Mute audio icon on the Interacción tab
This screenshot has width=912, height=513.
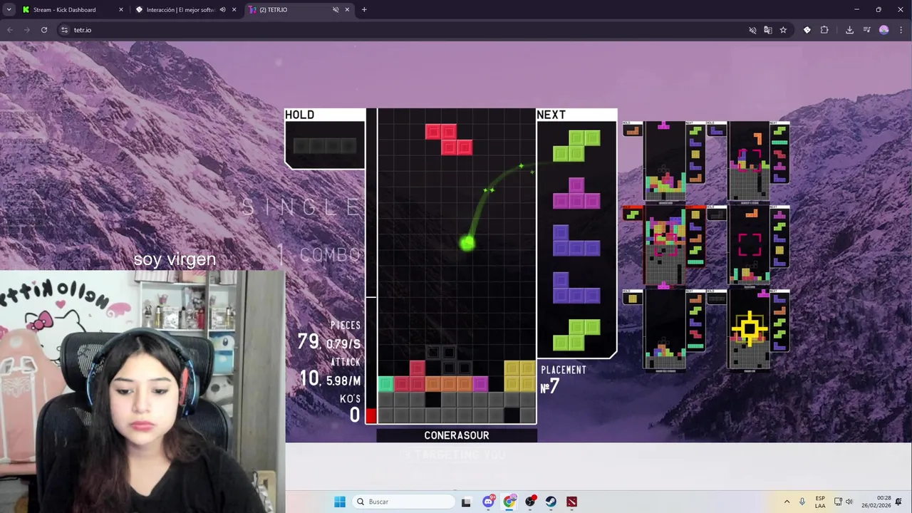pos(222,10)
